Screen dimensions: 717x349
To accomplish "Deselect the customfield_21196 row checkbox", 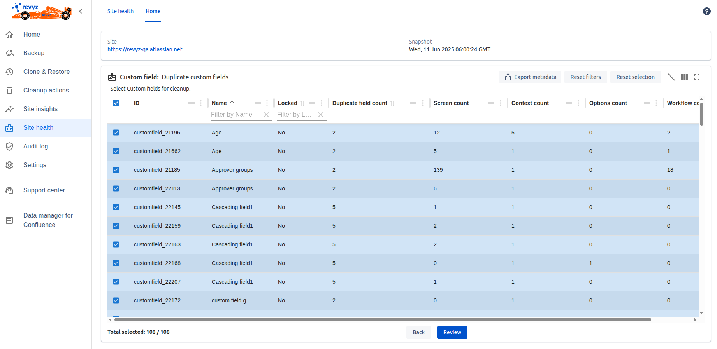I will coord(116,133).
